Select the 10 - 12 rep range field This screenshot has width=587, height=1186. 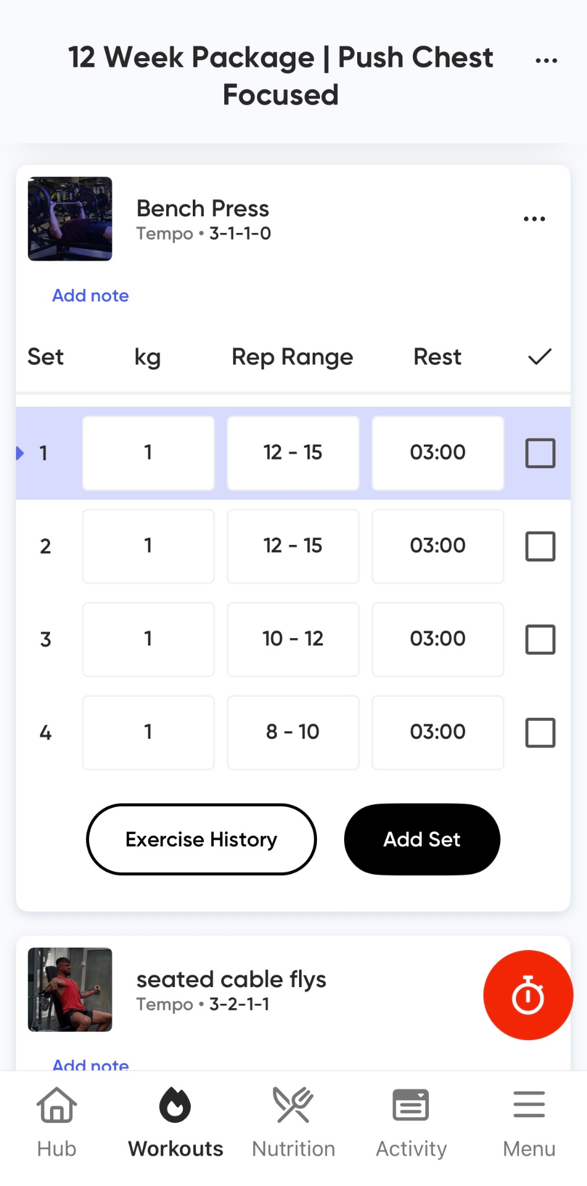pyautogui.click(x=293, y=639)
